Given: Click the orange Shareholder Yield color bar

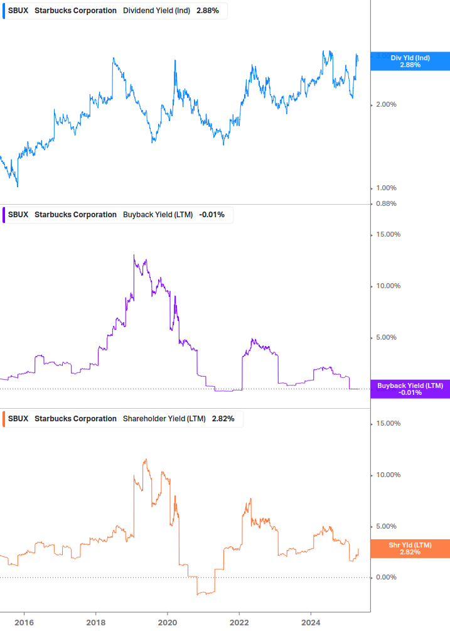Looking at the screenshot, I should [4, 419].
